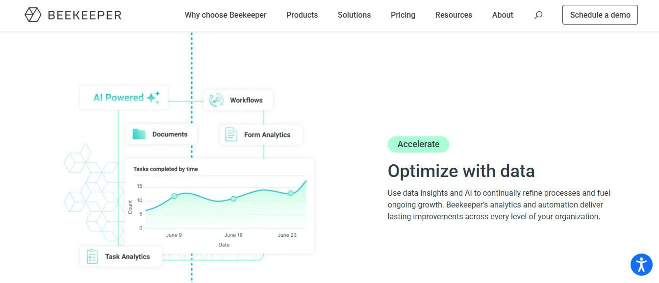Expand the Solutions navigation menu
659x283 pixels.
pos(354,15)
